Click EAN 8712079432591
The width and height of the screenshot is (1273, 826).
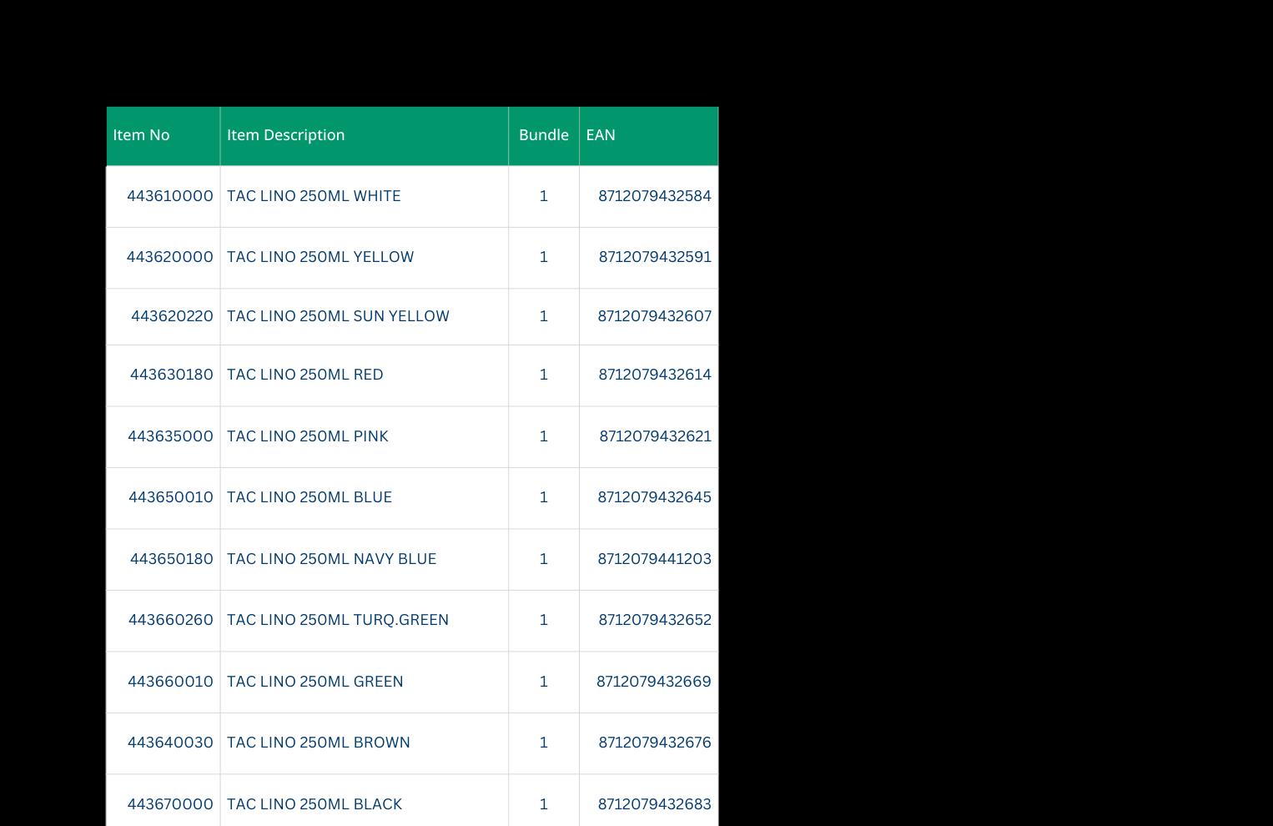pos(655,257)
